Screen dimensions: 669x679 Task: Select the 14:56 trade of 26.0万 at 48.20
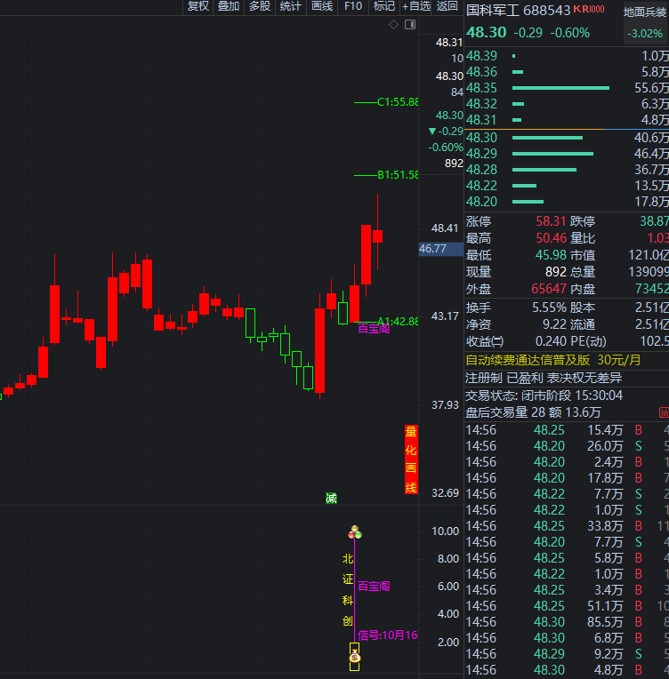(x=567, y=446)
